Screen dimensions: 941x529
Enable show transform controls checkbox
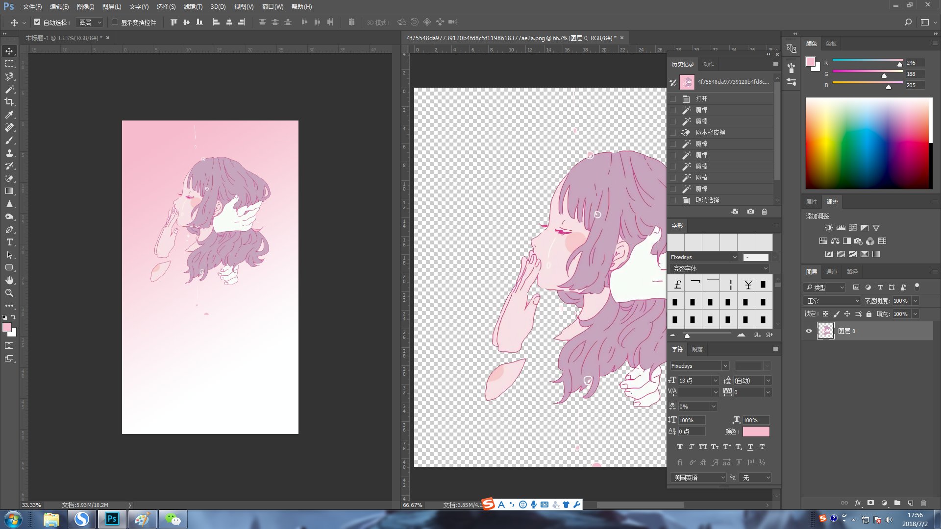[x=115, y=22]
